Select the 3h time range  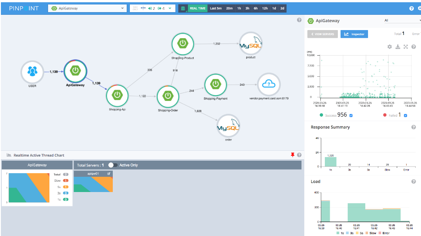247,9
